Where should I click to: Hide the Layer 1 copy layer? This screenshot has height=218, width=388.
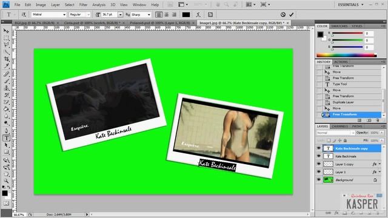(x=319, y=164)
